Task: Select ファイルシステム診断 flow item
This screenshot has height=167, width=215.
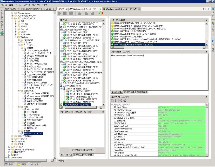Action: 35,117
